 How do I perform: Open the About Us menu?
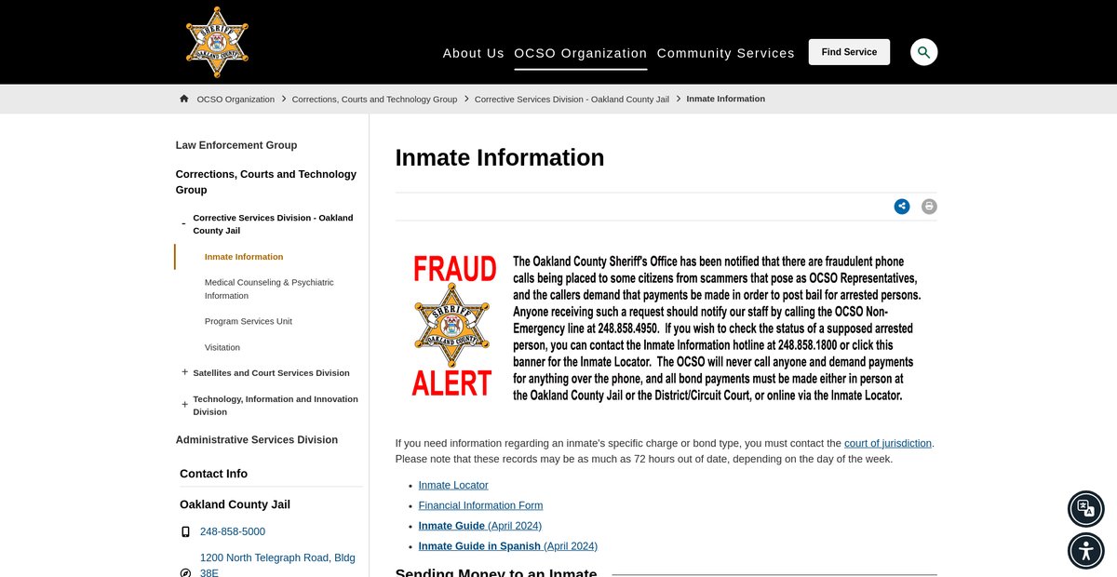(x=473, y=53)
